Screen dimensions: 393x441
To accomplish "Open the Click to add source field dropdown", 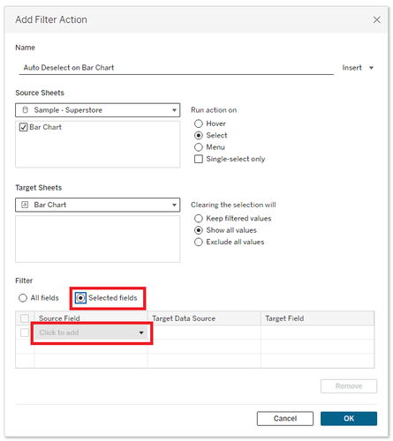I will [x=92, y=333].
